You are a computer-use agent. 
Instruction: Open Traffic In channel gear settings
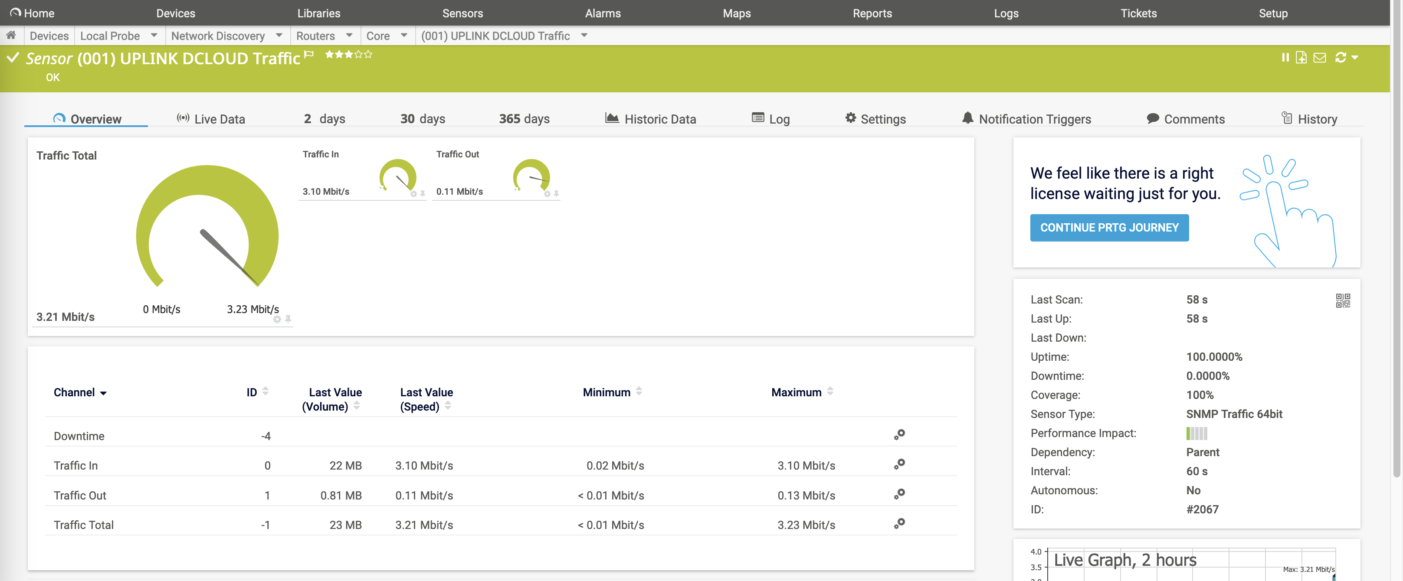[899, 464]
